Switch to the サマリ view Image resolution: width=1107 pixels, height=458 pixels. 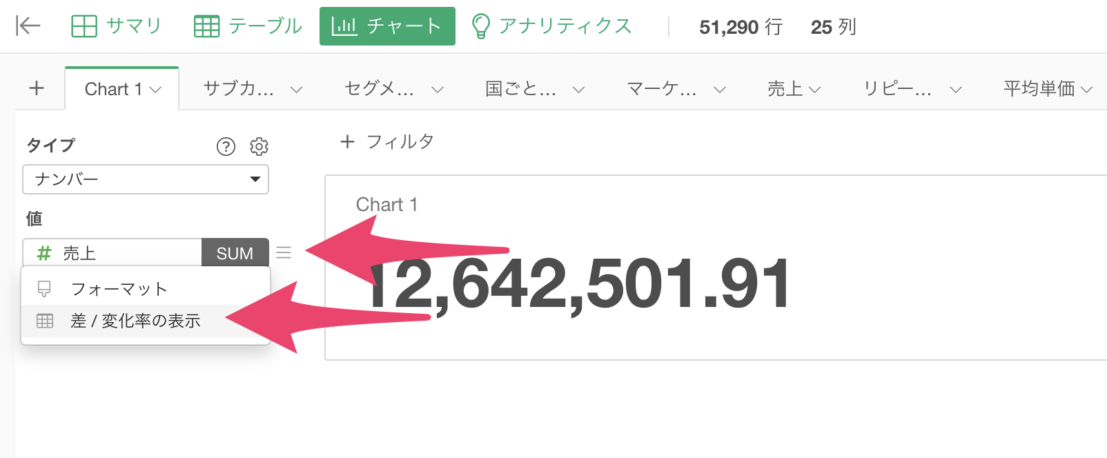(116, 26)
